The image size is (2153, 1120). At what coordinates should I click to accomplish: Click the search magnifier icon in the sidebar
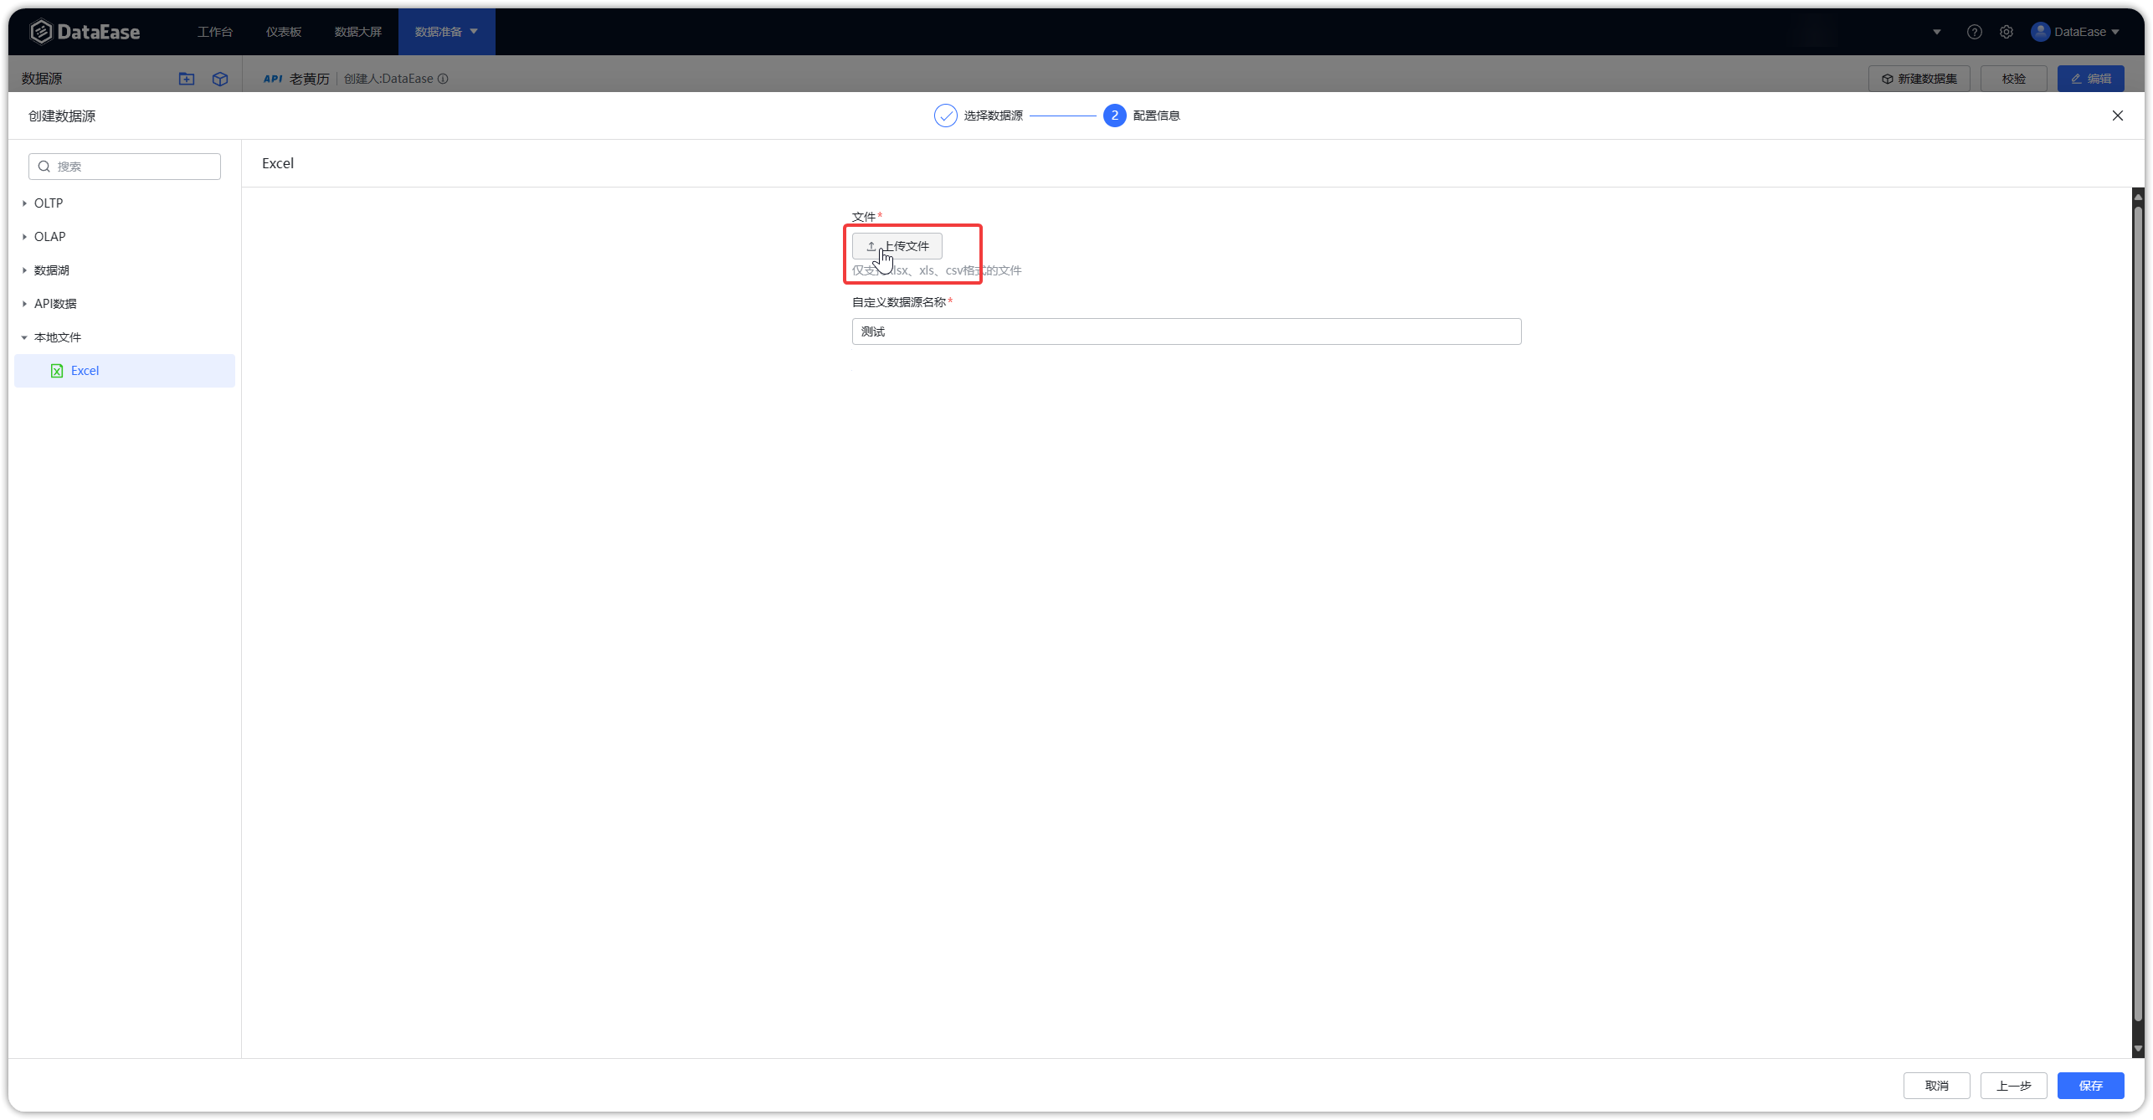44,166
